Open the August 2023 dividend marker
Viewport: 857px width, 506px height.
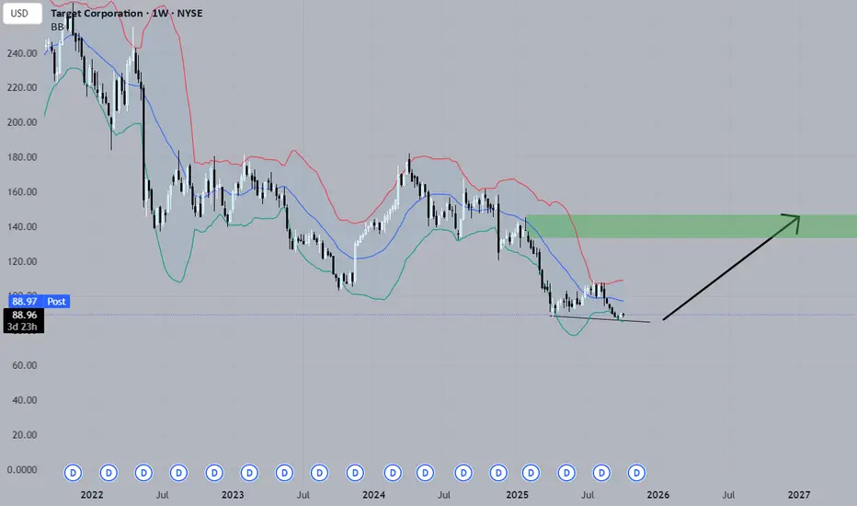pyautogui.click(x=319, y=473)
